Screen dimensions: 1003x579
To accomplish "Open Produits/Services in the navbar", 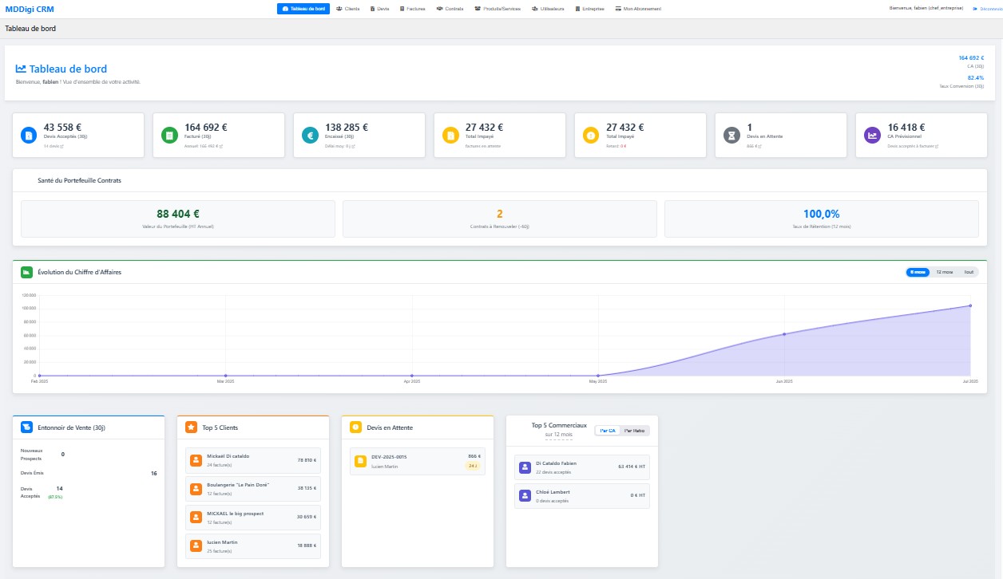I will [498, 9].
